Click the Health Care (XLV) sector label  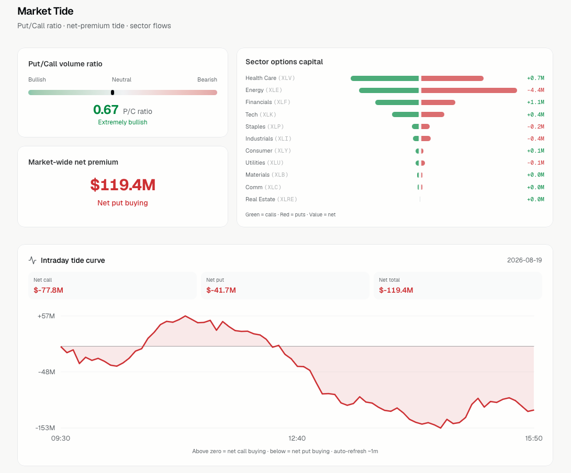coord(270,78)
